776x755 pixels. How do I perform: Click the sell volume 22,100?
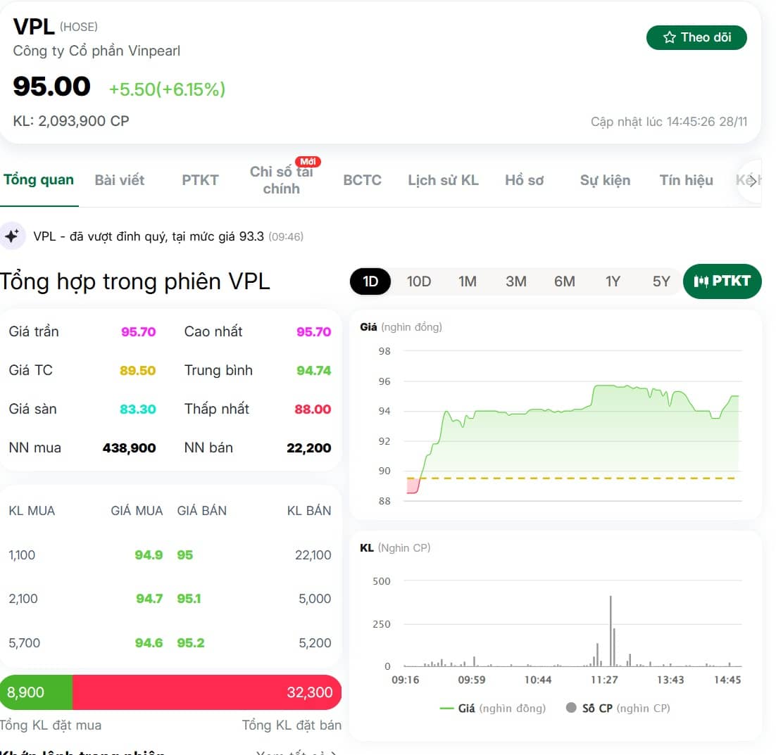click(x=313, y=554)
